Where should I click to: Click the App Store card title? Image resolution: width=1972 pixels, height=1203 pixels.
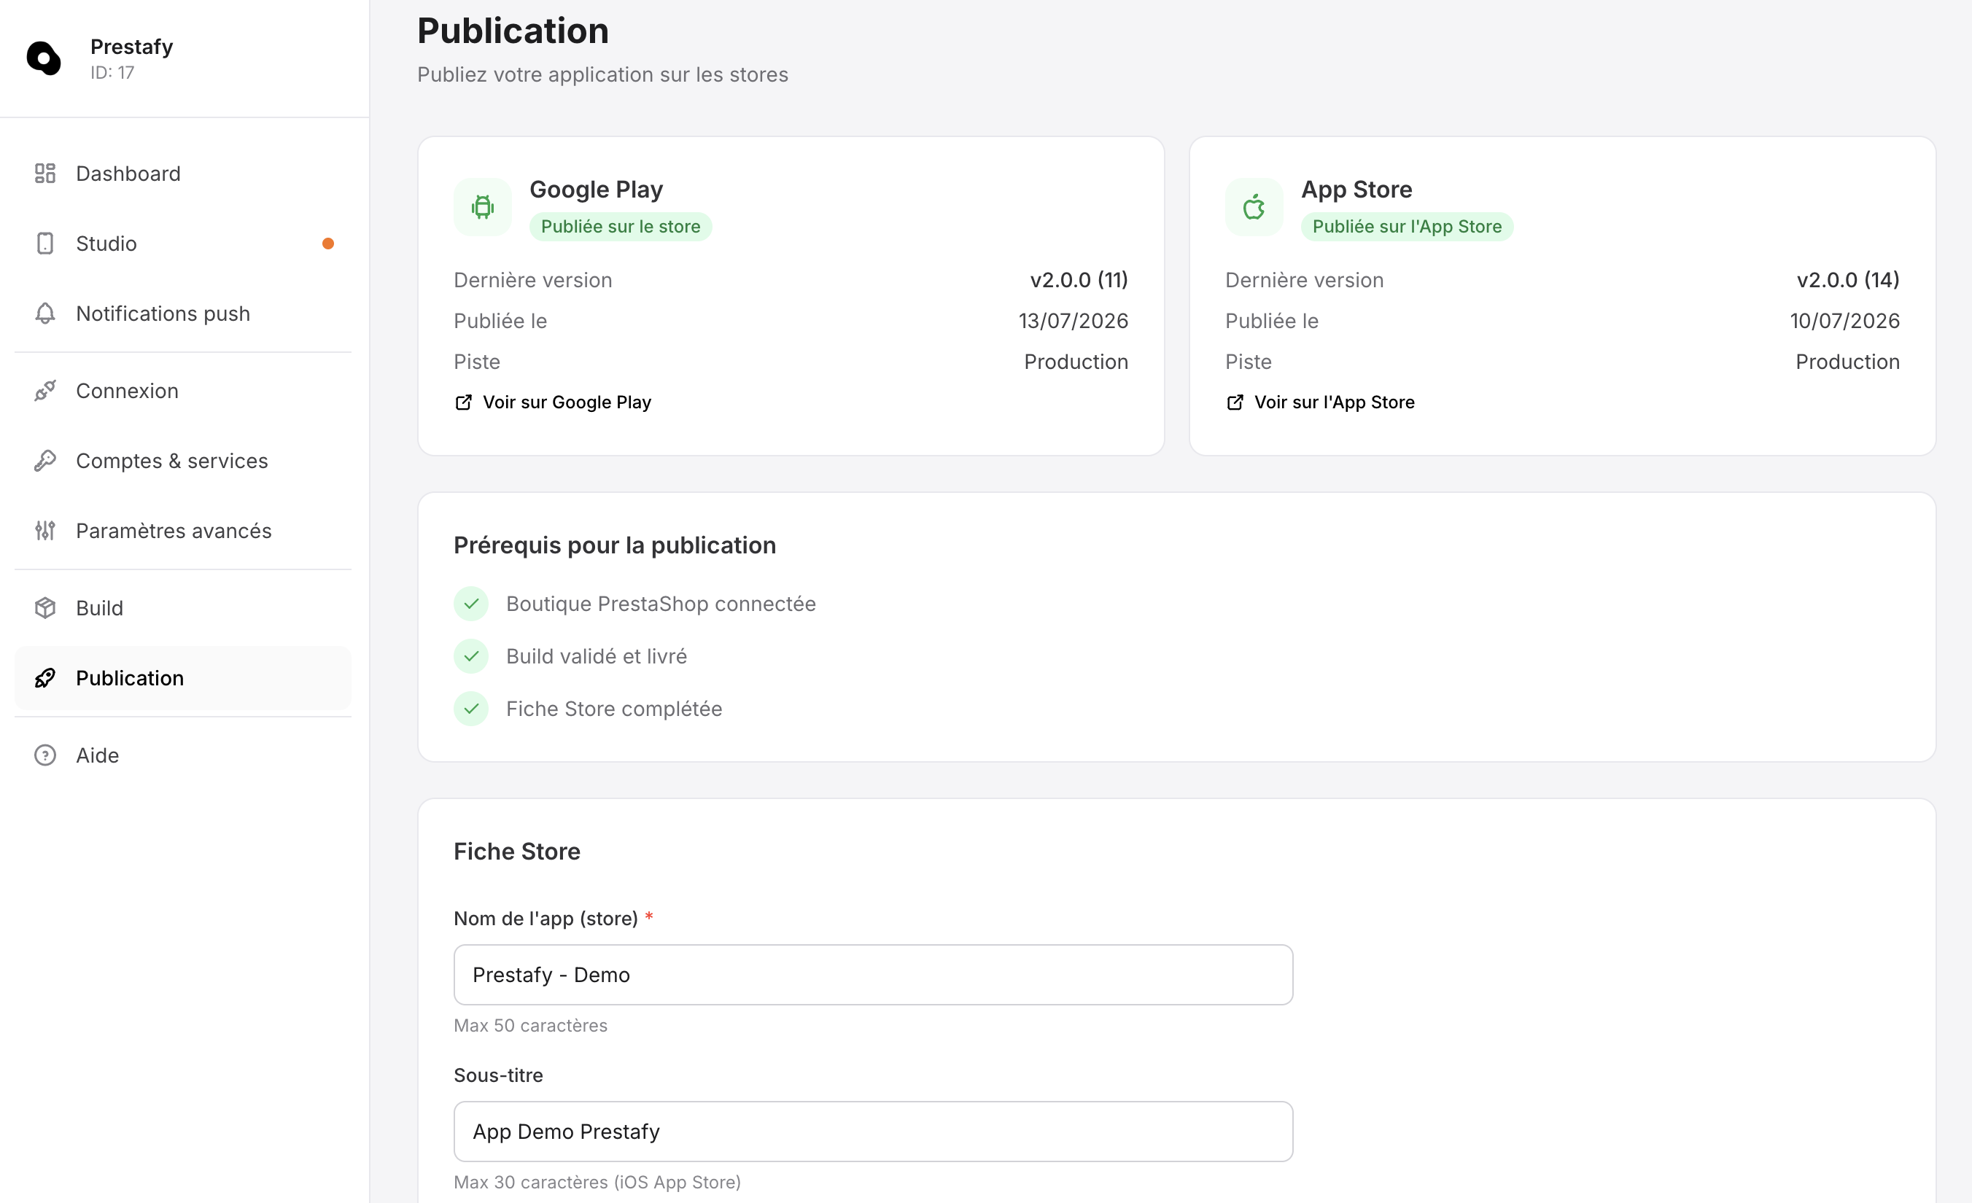[x=1356, y=189]
